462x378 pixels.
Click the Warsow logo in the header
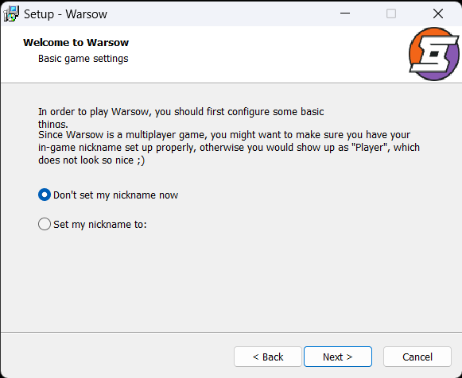(433, 54)
